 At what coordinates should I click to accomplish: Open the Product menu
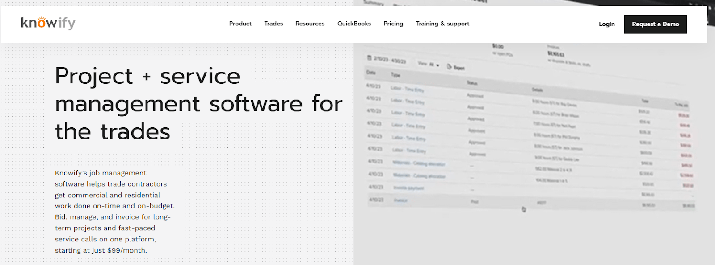[240, 24]
